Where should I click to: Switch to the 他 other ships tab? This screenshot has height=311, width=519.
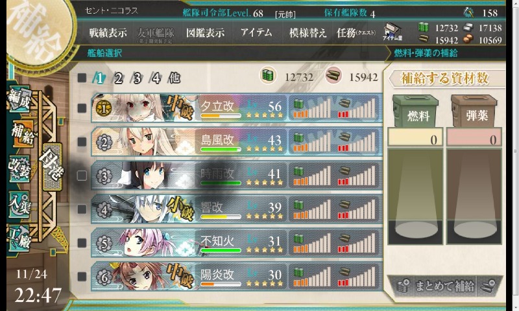(x=174, y=78)
